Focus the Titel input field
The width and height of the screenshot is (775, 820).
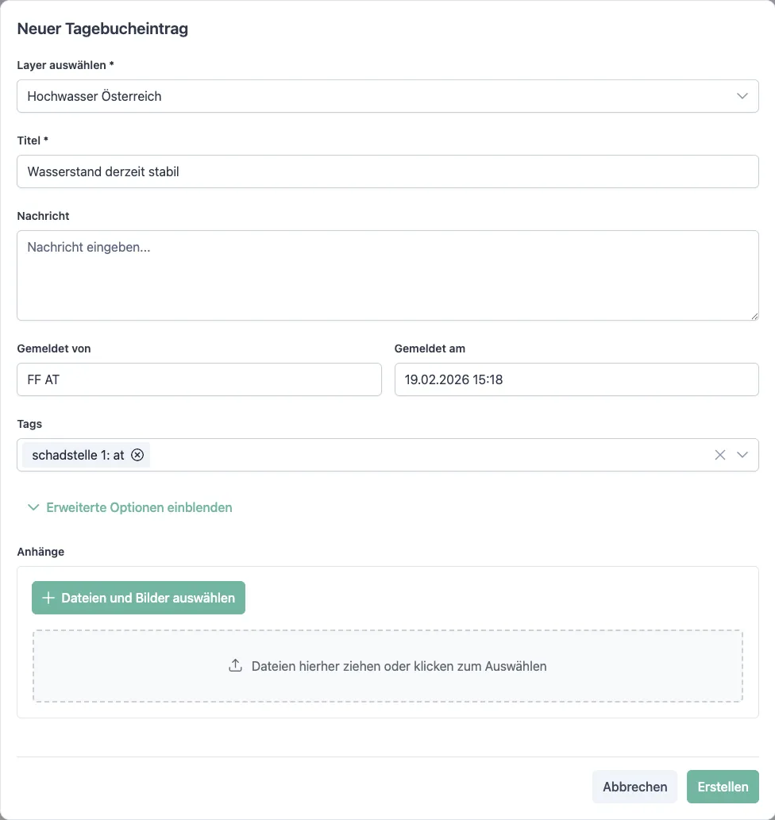[x=387, y=171]
